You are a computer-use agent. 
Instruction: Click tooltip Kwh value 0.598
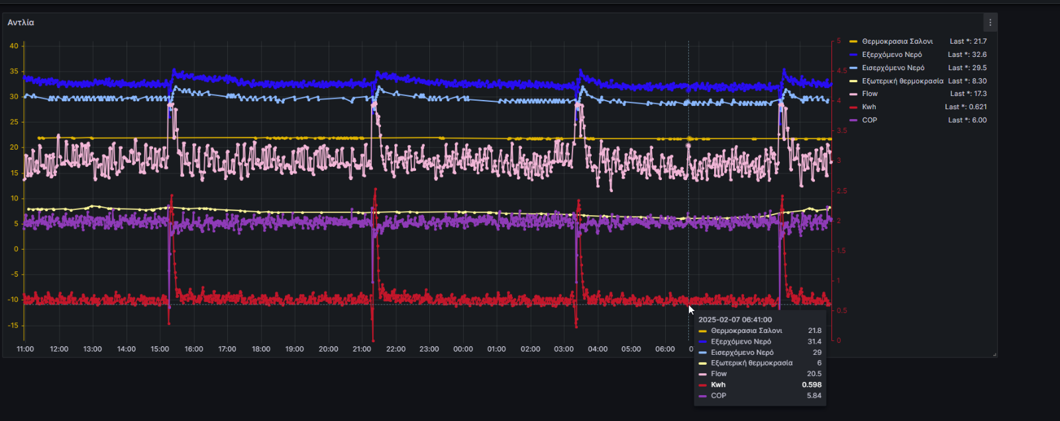coord(812,385)
